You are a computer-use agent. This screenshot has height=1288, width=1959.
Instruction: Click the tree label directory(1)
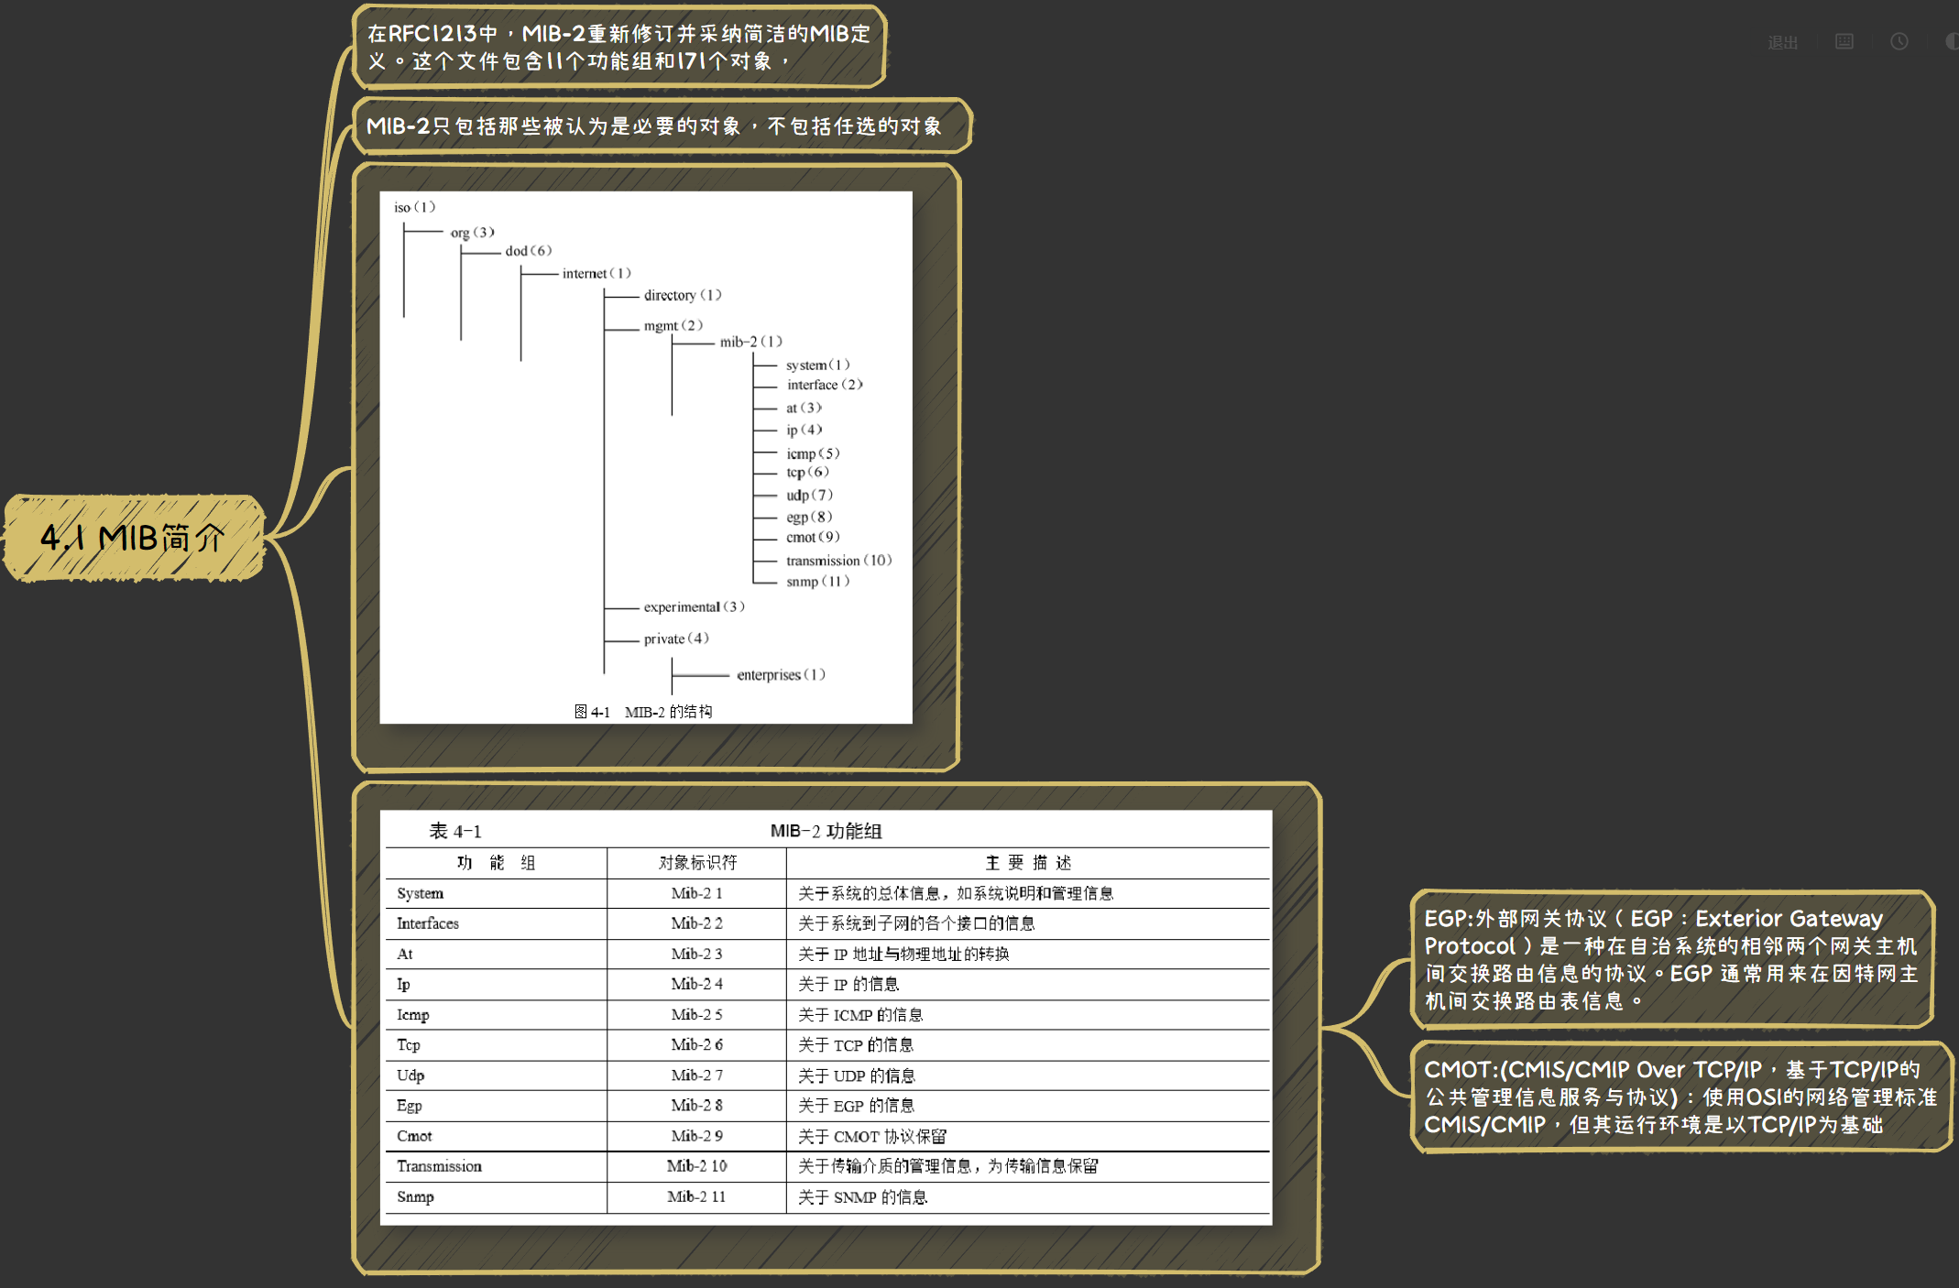683,295
